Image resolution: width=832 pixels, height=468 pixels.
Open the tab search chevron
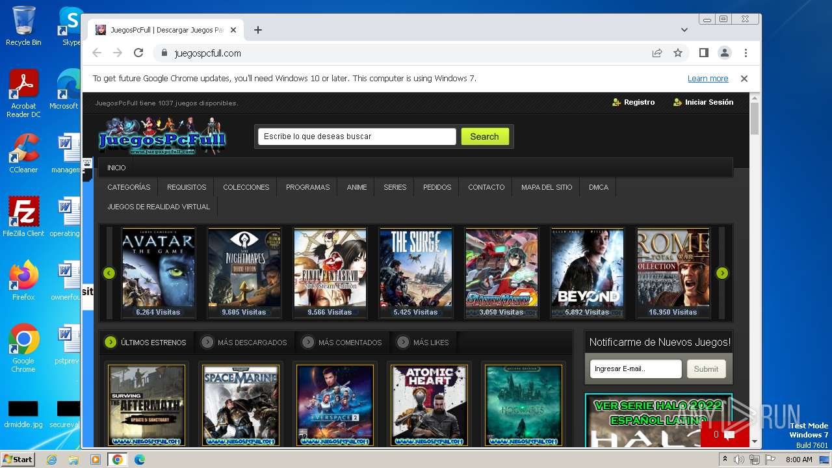[684, 30]
